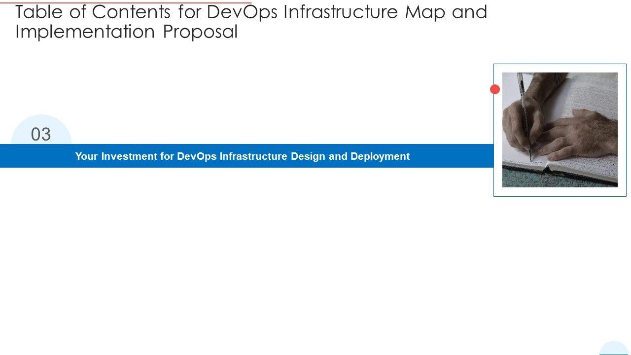This screenshot has width=631, height=355.
Task: Select the pen in the photo
Action: (x=524, y=113)
